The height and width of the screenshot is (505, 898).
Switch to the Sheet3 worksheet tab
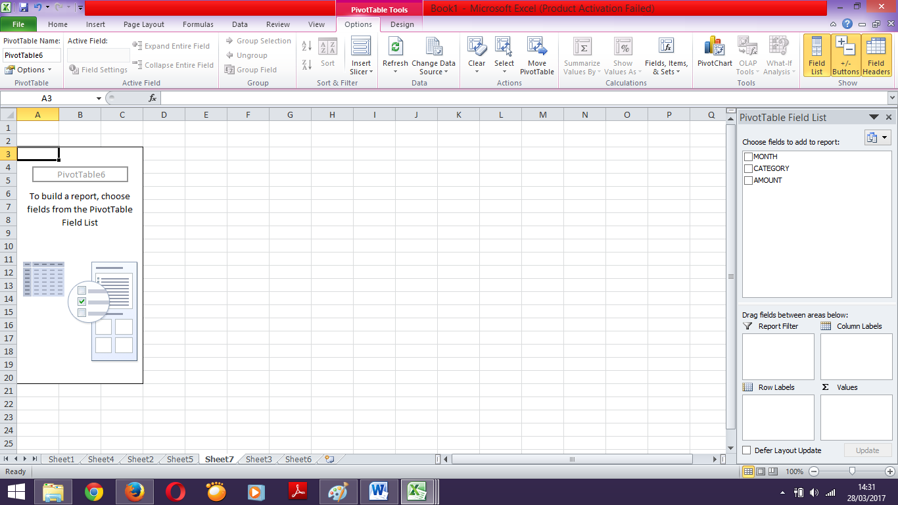(x=258, y=459)
